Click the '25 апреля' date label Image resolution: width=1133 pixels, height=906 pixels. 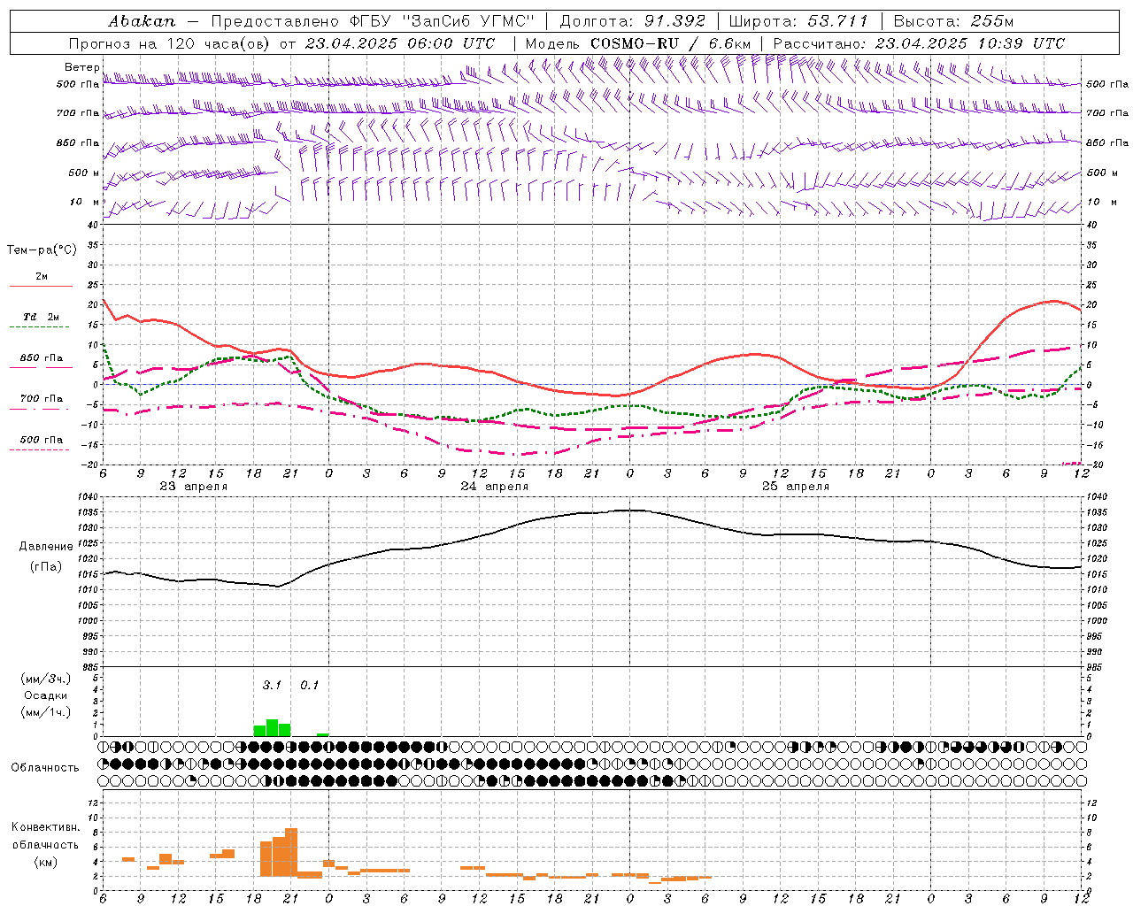(x=795, y=487)
